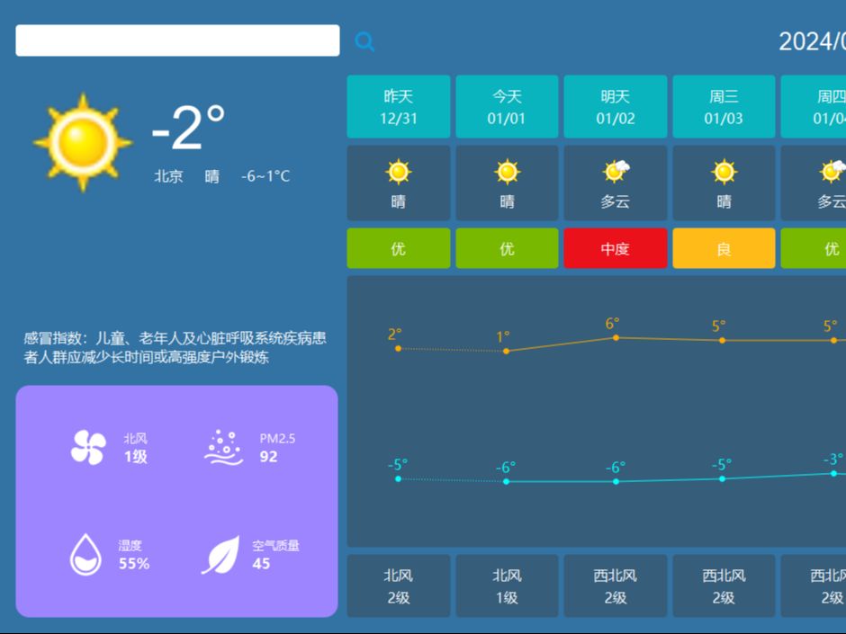Click the sunny icon under 今天
Screen dimensions: 846x634
(x=507, y=170)
